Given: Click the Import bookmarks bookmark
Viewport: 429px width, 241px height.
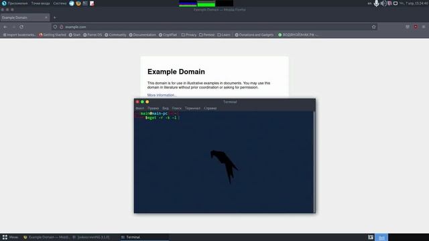Looking at the screenshot, I should (x=19, y=35).
